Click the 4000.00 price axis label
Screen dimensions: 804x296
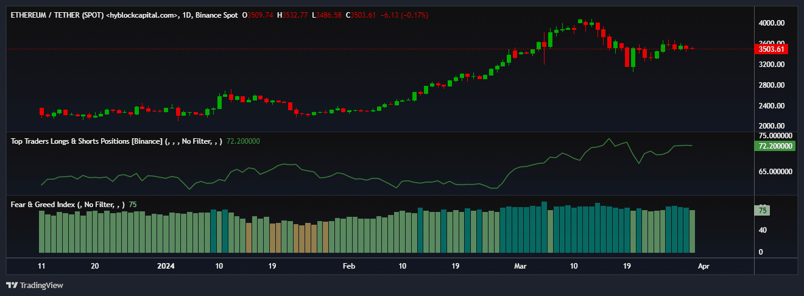[x=771, y=23]
